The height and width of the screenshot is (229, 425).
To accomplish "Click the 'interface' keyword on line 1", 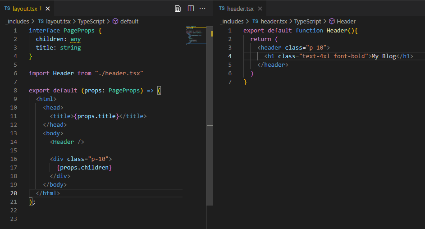I will click(45, 30).
